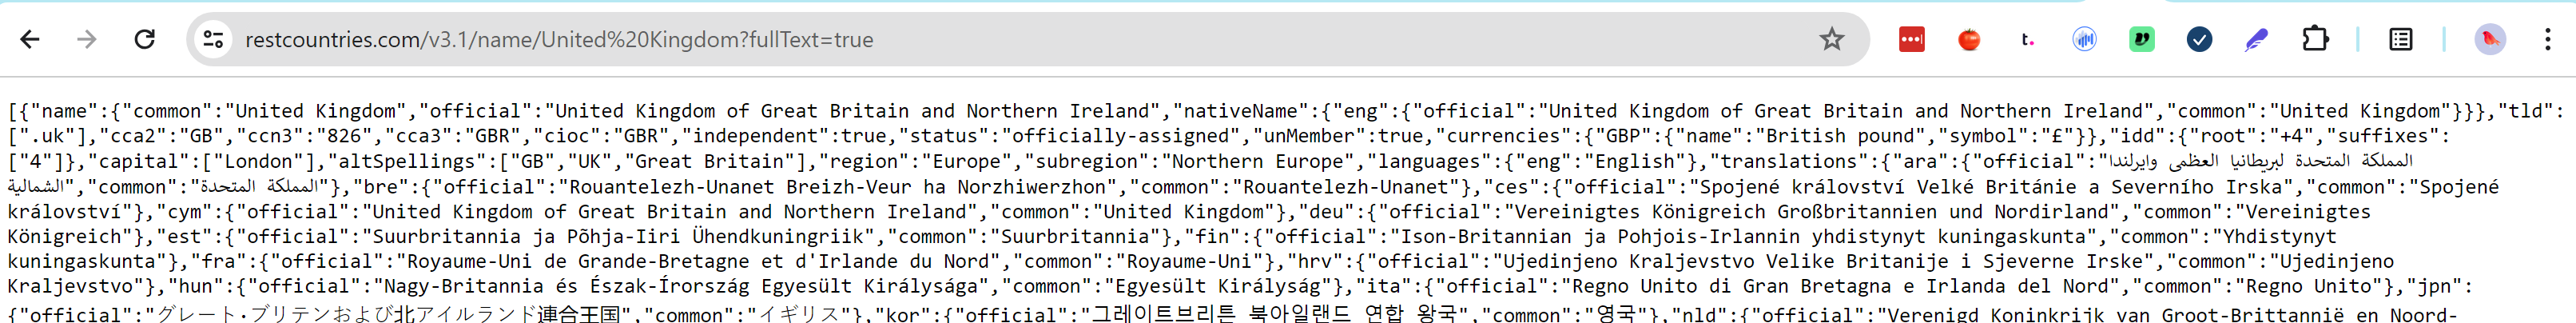Image resolution: width=2576 pixels, height=323 pixels.
Task: Open the purple feather extension
Action: pyautogui.click(x=2257, y=39)
